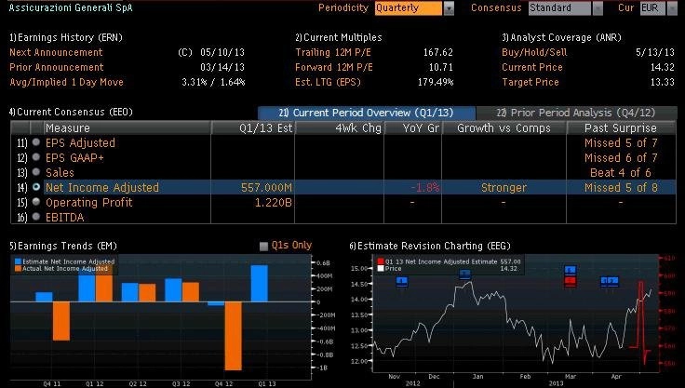Click the Q1/13 Est column header
Viewport: 685px width, 388px height.
pos(253,128)
